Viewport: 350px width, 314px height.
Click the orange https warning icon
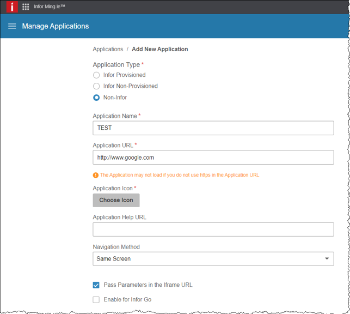[96, 175]
